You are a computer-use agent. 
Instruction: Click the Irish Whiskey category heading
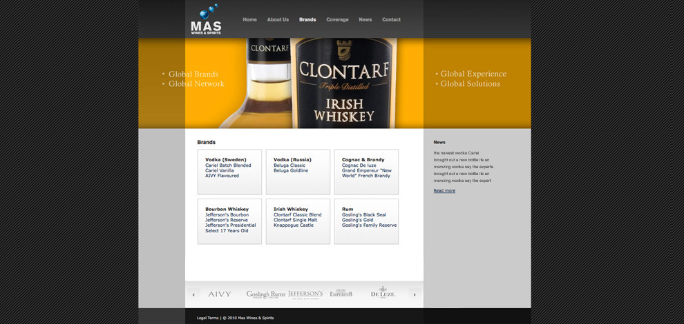point(291,209)
